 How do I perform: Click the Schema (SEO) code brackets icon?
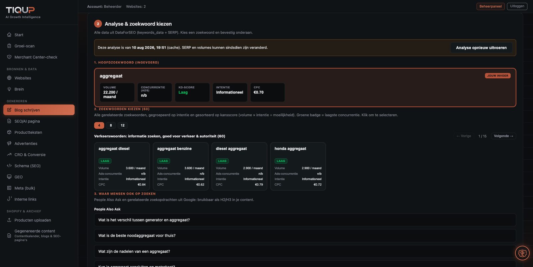9,166
